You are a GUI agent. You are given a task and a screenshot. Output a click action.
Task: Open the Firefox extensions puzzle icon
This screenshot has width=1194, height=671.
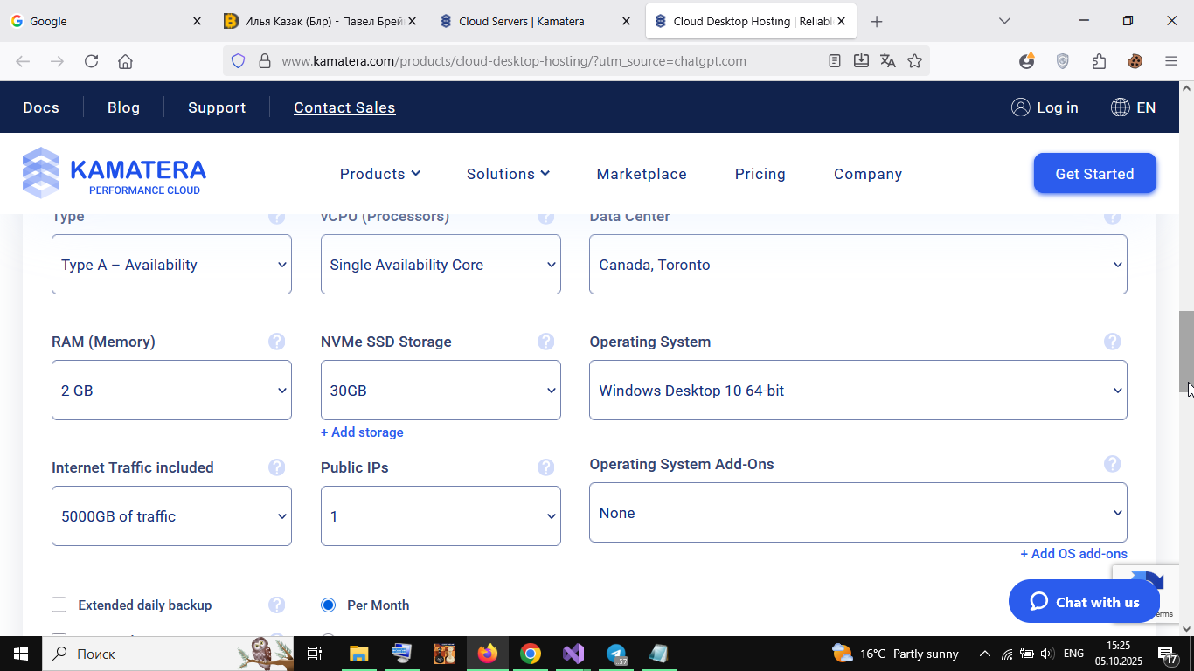(1099, 61)
